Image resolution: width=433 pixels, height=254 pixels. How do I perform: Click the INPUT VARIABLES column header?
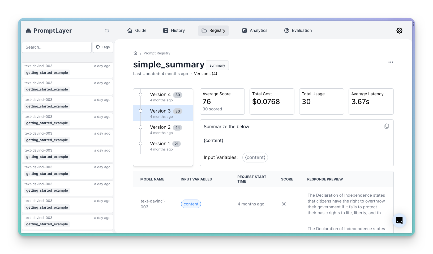point(196,179)
